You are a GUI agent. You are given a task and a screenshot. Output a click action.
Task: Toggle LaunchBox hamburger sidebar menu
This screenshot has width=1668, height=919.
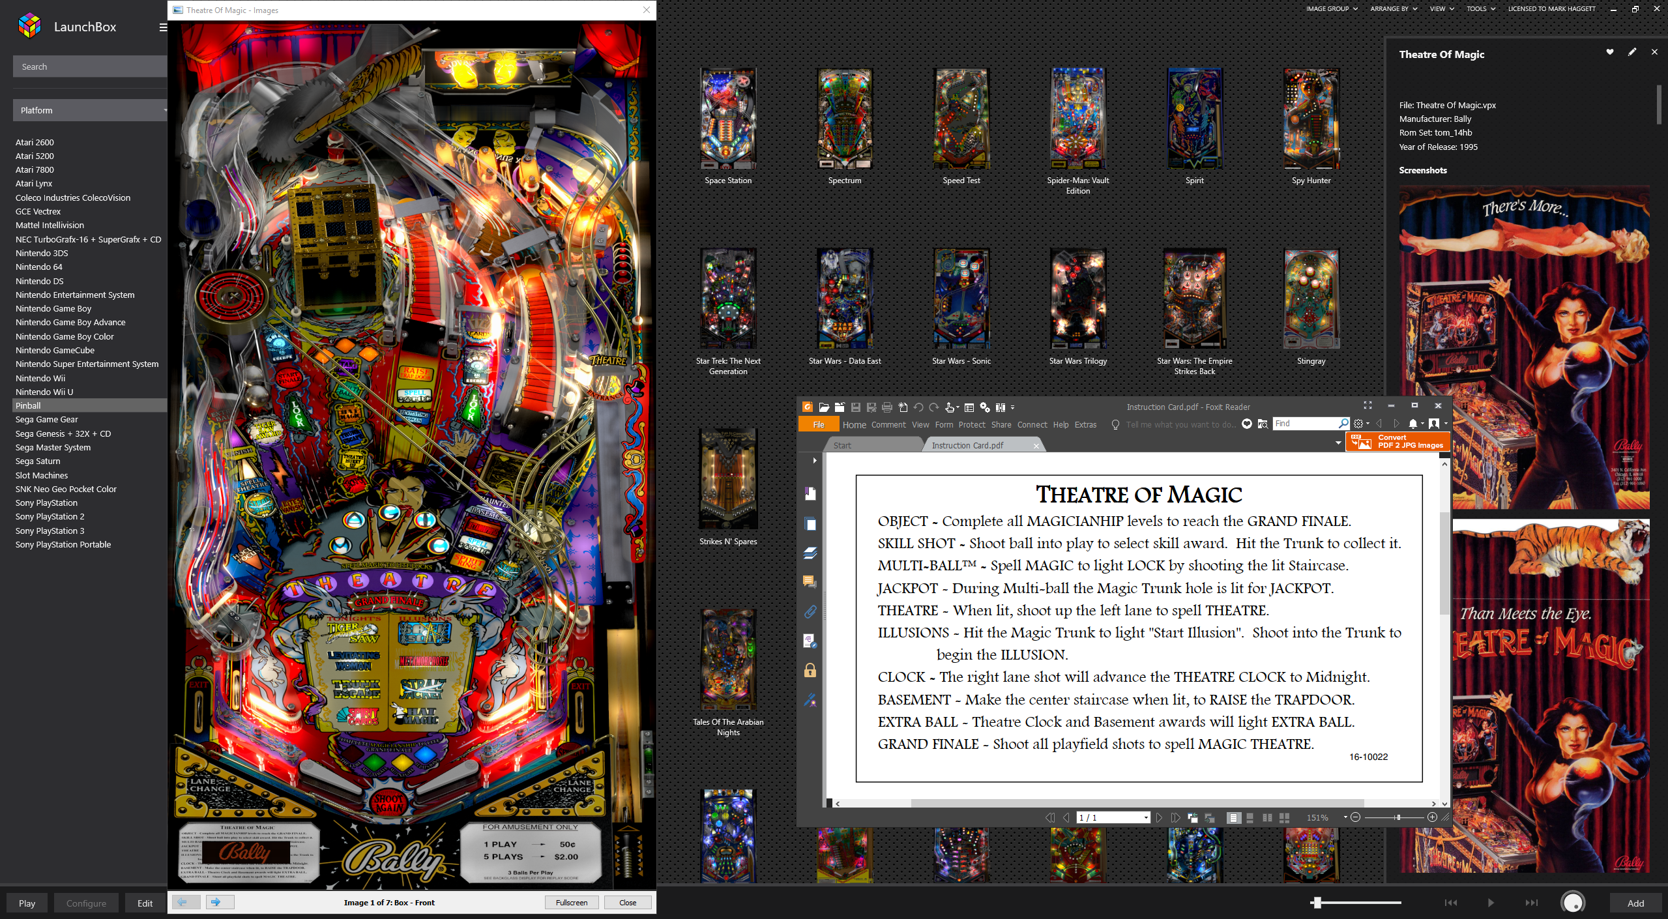pos(163,27)
